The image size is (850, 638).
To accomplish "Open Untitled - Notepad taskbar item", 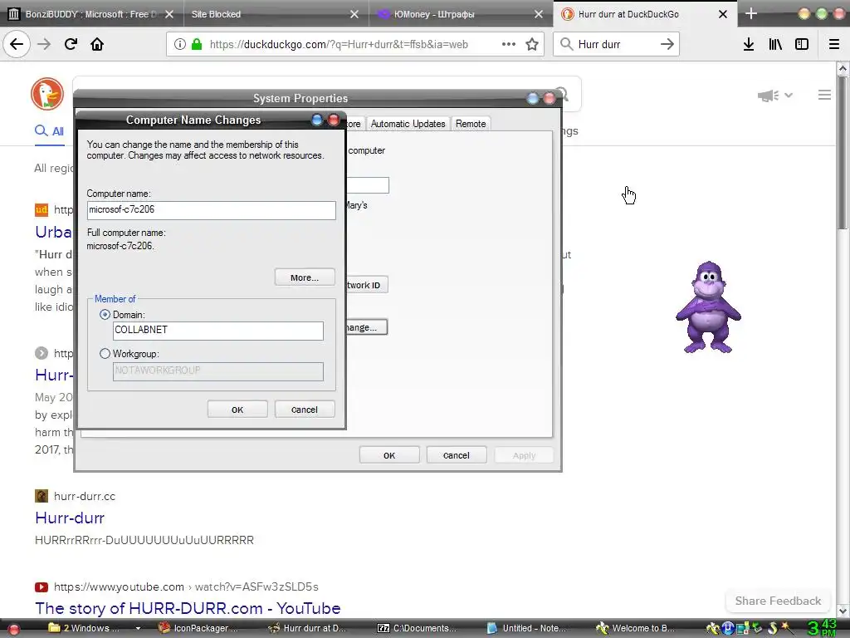I will tap(527, 628).
